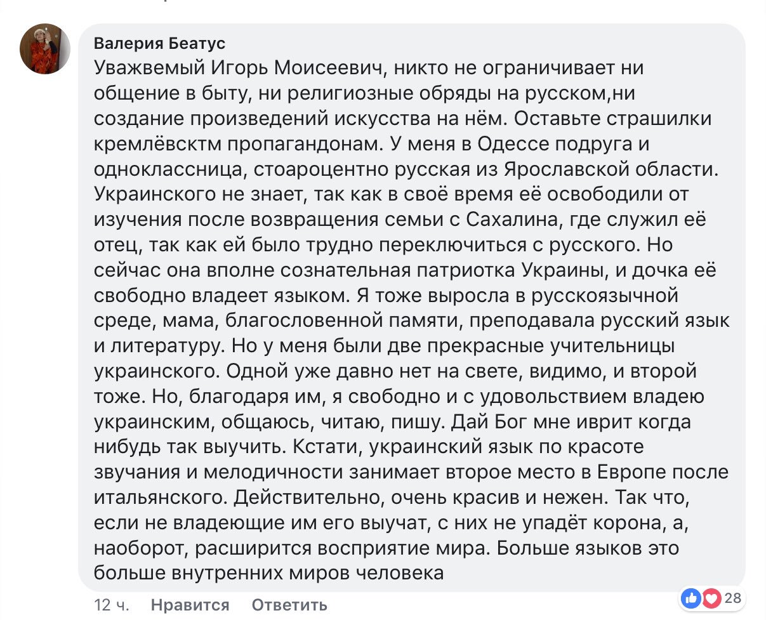This screenshot has height=620, width=766.
Task: Open the Валерия Беатус profile name link
Action: click(x=159, y=43)
